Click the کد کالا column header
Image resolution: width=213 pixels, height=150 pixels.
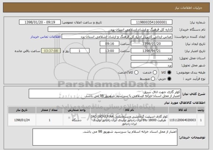click(x=183, y=110)
